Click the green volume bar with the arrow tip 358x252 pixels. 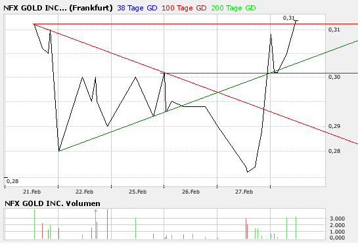[x=95, y=224]
